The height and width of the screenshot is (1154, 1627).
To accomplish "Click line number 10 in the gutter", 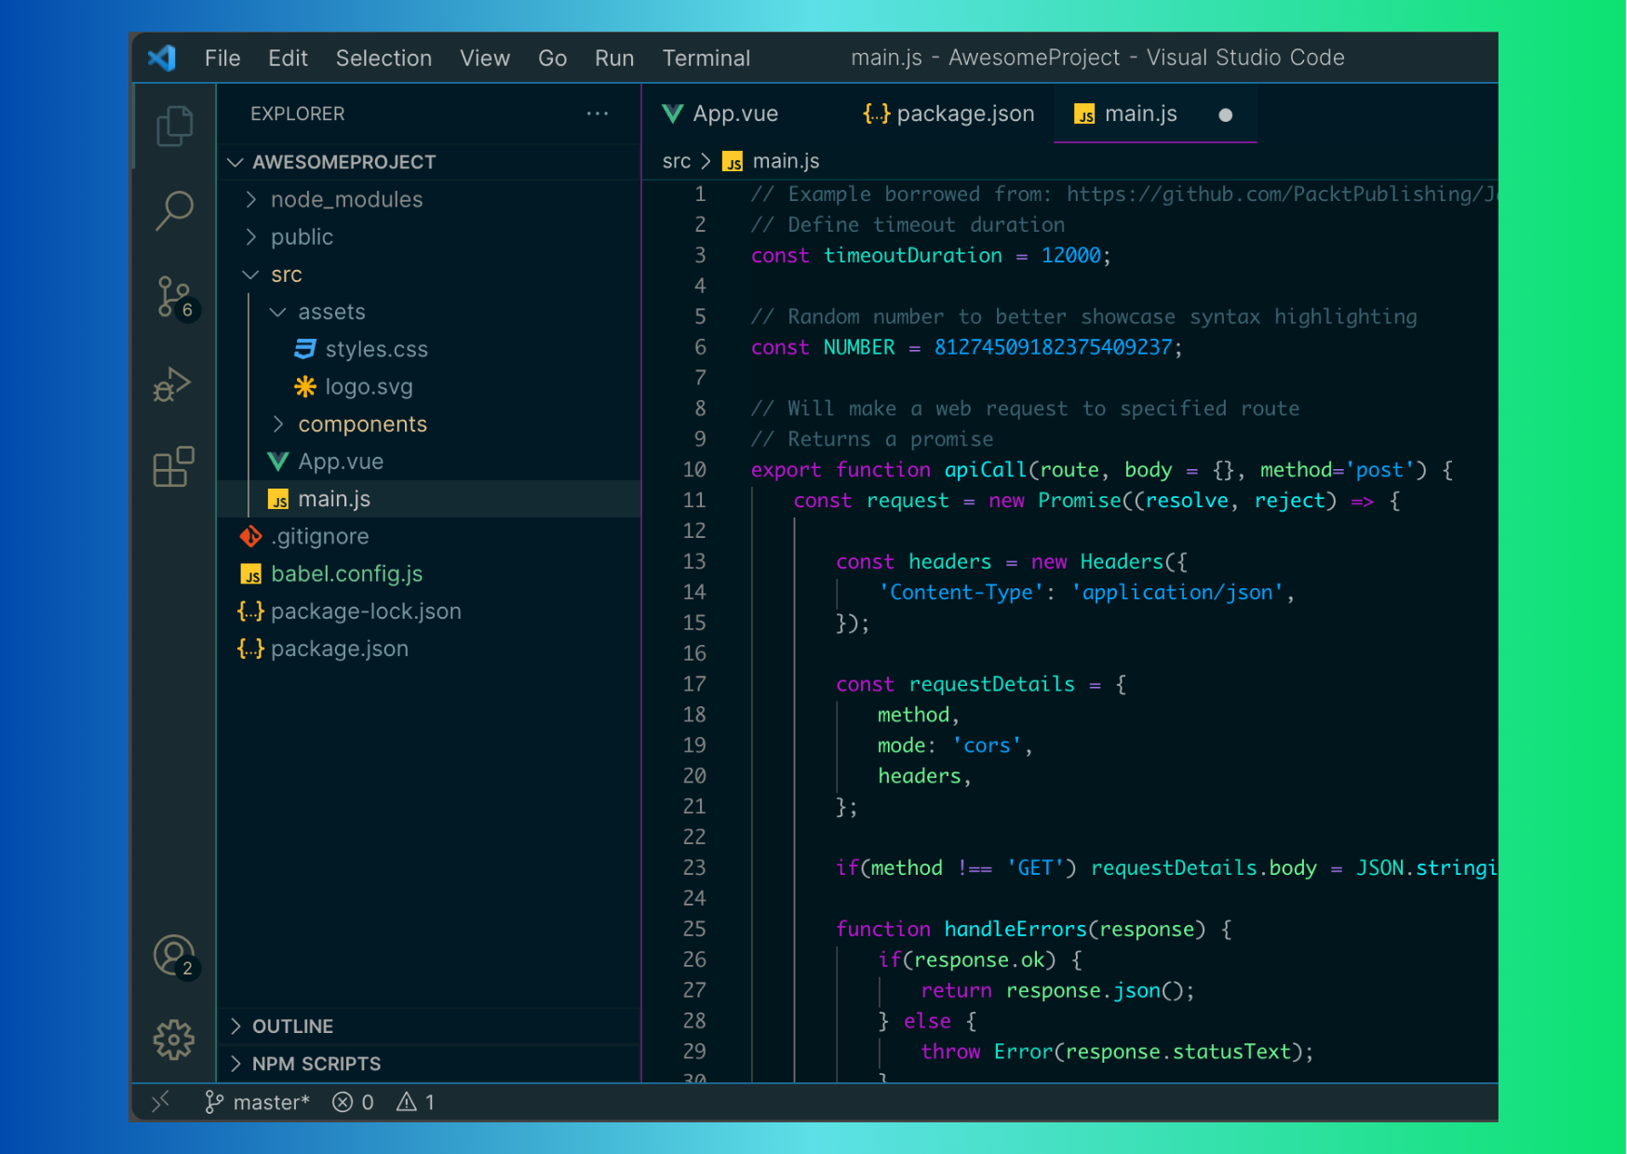I will pyautogui.click(x=694, y=470).
